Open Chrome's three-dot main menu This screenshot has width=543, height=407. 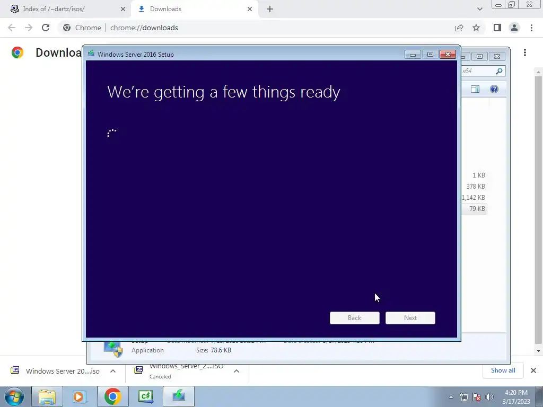[531, 28]
